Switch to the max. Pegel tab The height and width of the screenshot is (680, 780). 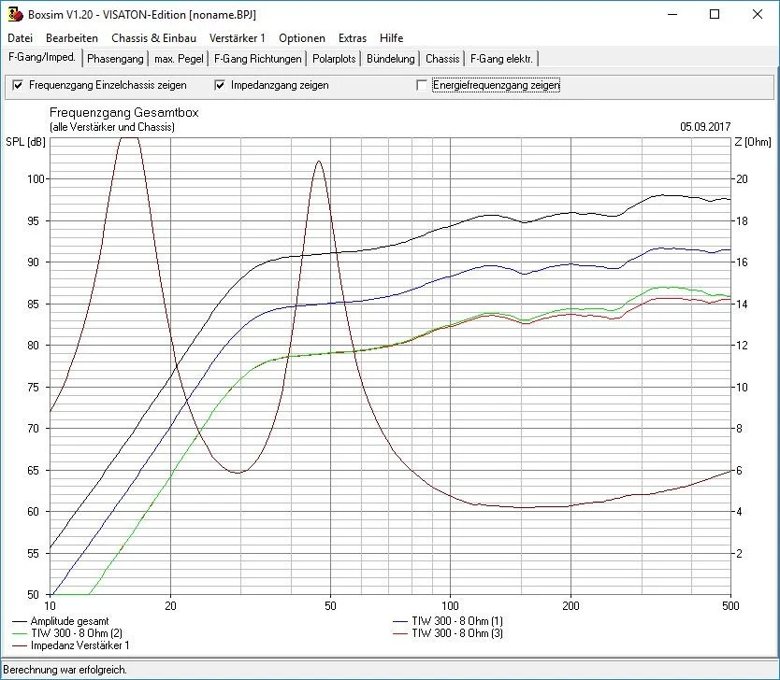click(x=178, y=59)
